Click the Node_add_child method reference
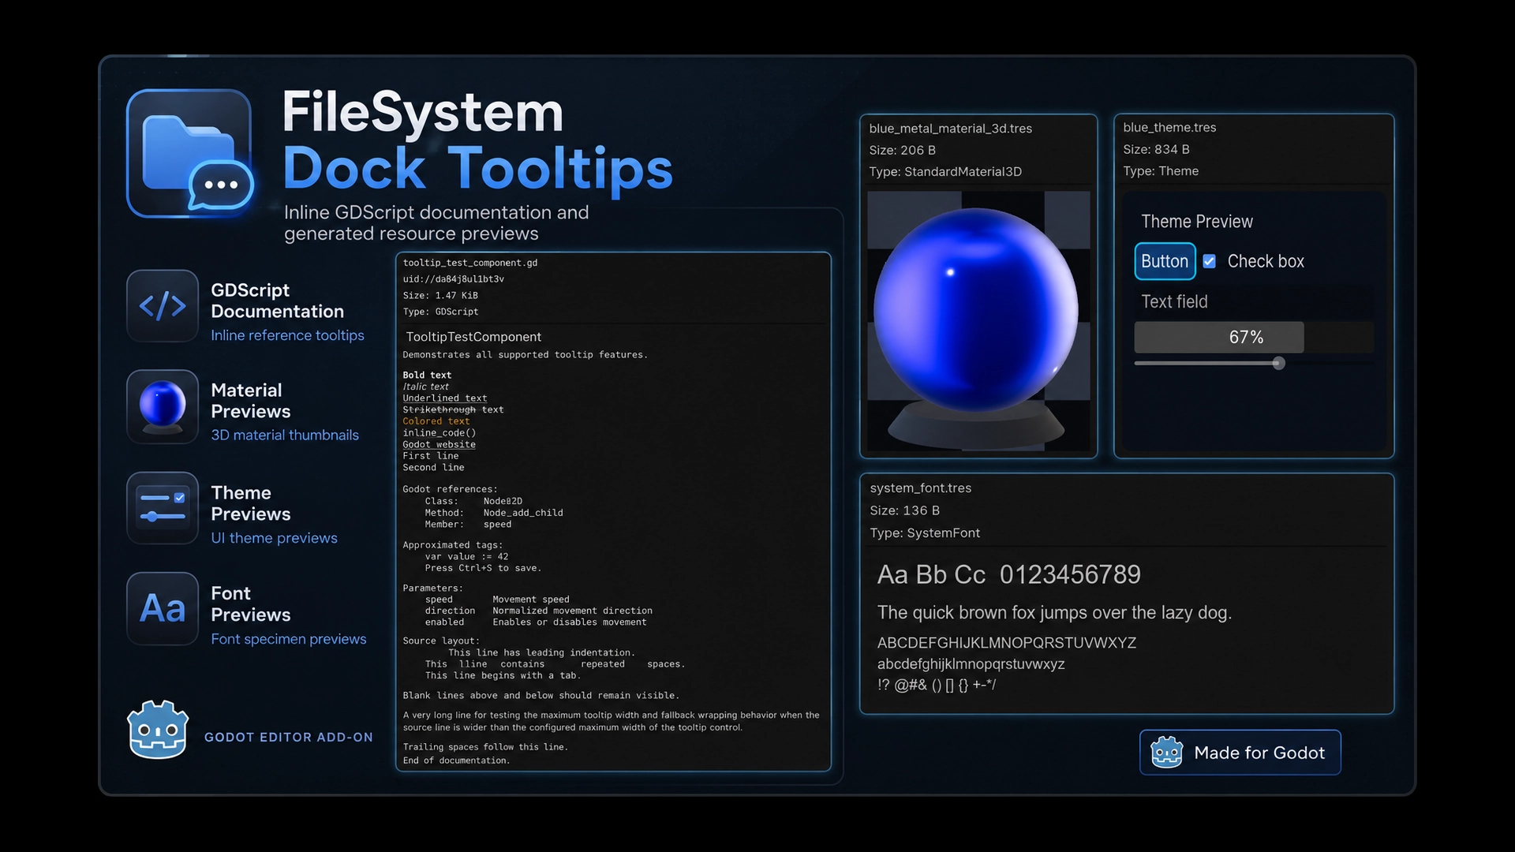 tap(523, 513)
